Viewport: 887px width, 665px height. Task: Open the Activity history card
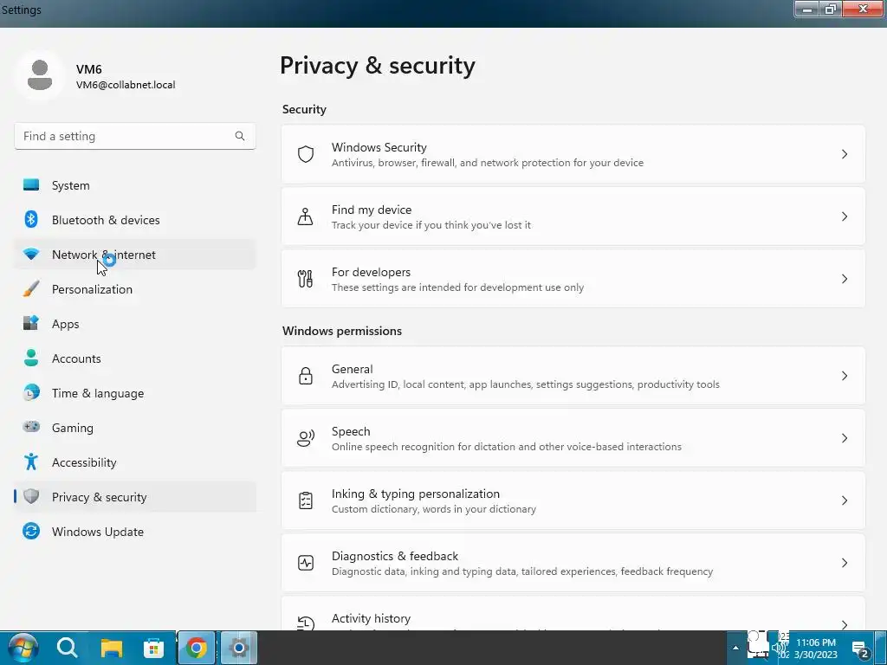[573, 614]
